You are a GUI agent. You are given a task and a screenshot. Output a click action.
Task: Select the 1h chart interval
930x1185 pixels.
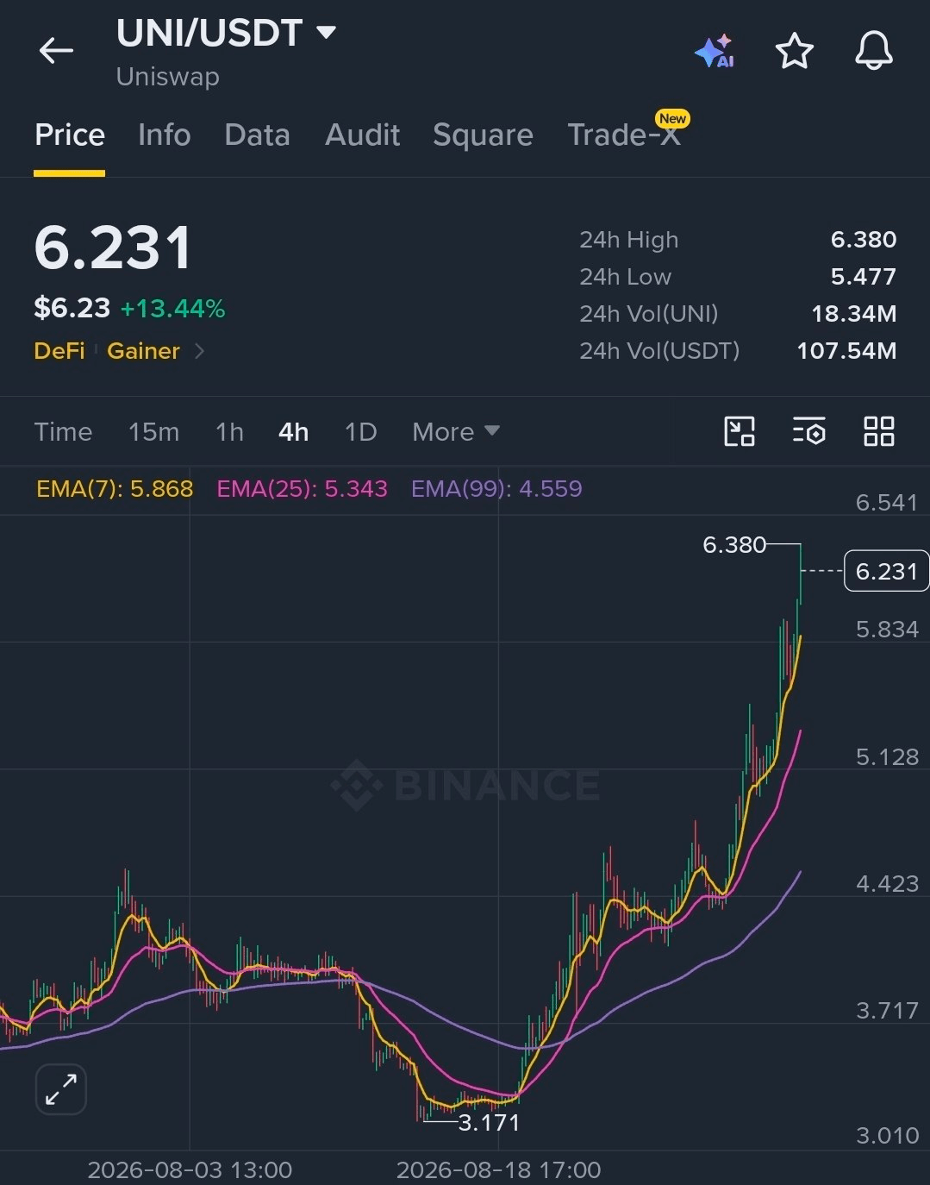pyautogui.click(x=229, y=431)
